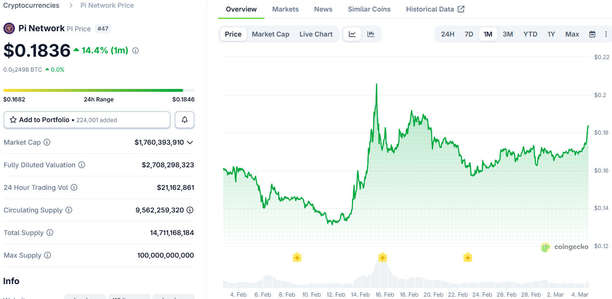Click the star to favorite Pi Network

pyautogui.click(x=12, y=120)
